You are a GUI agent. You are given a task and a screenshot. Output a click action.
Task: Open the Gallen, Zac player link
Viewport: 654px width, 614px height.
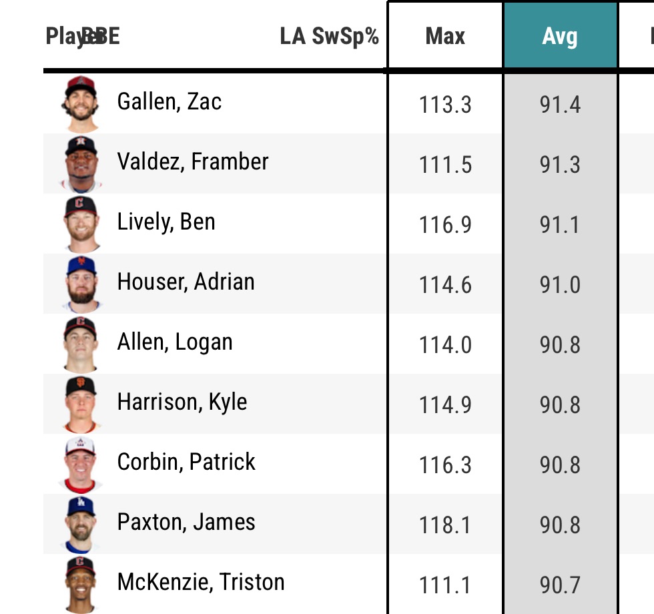(170, 102)
